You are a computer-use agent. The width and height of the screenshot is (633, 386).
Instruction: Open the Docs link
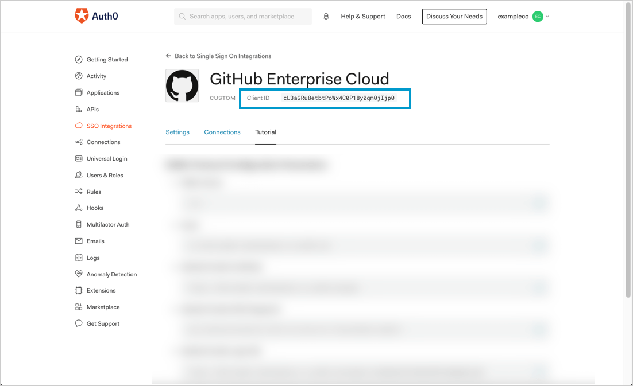[x=403, y=17]
